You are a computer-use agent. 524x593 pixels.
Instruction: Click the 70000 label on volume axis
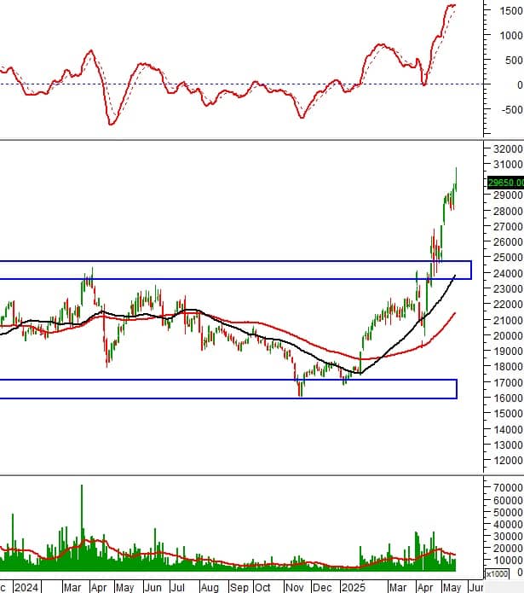(x=508, y=487)
